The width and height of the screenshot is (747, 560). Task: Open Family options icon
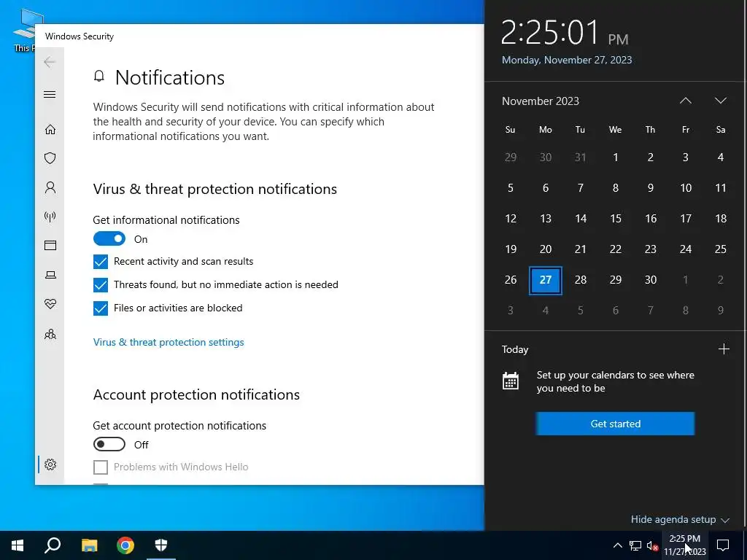pos(50,334)
